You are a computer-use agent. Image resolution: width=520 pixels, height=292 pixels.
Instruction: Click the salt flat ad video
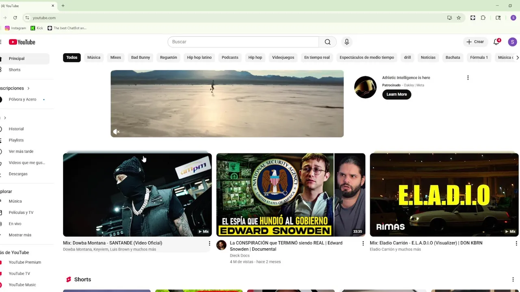tap(227, 104)
